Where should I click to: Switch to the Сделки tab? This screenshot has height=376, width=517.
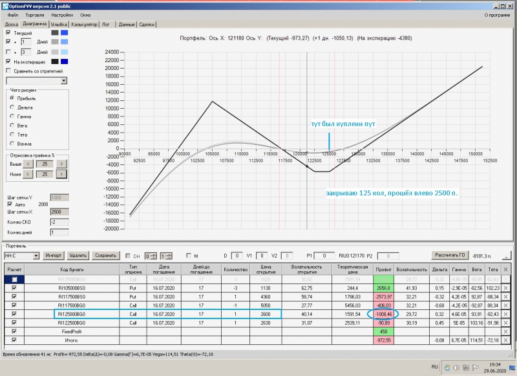coord(147,25)
